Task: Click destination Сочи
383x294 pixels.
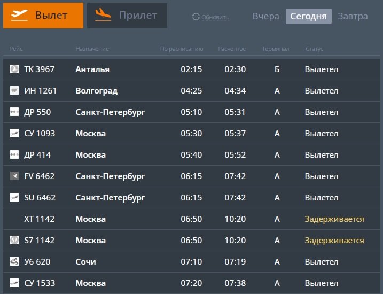Action: pos(86,262)
